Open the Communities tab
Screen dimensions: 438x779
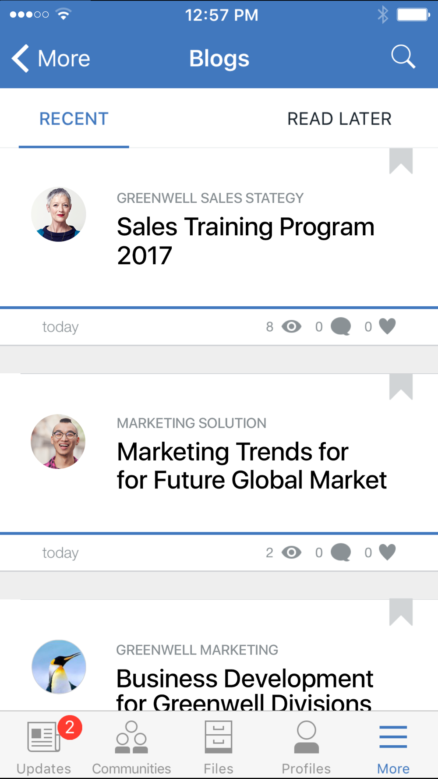(131, 745)
